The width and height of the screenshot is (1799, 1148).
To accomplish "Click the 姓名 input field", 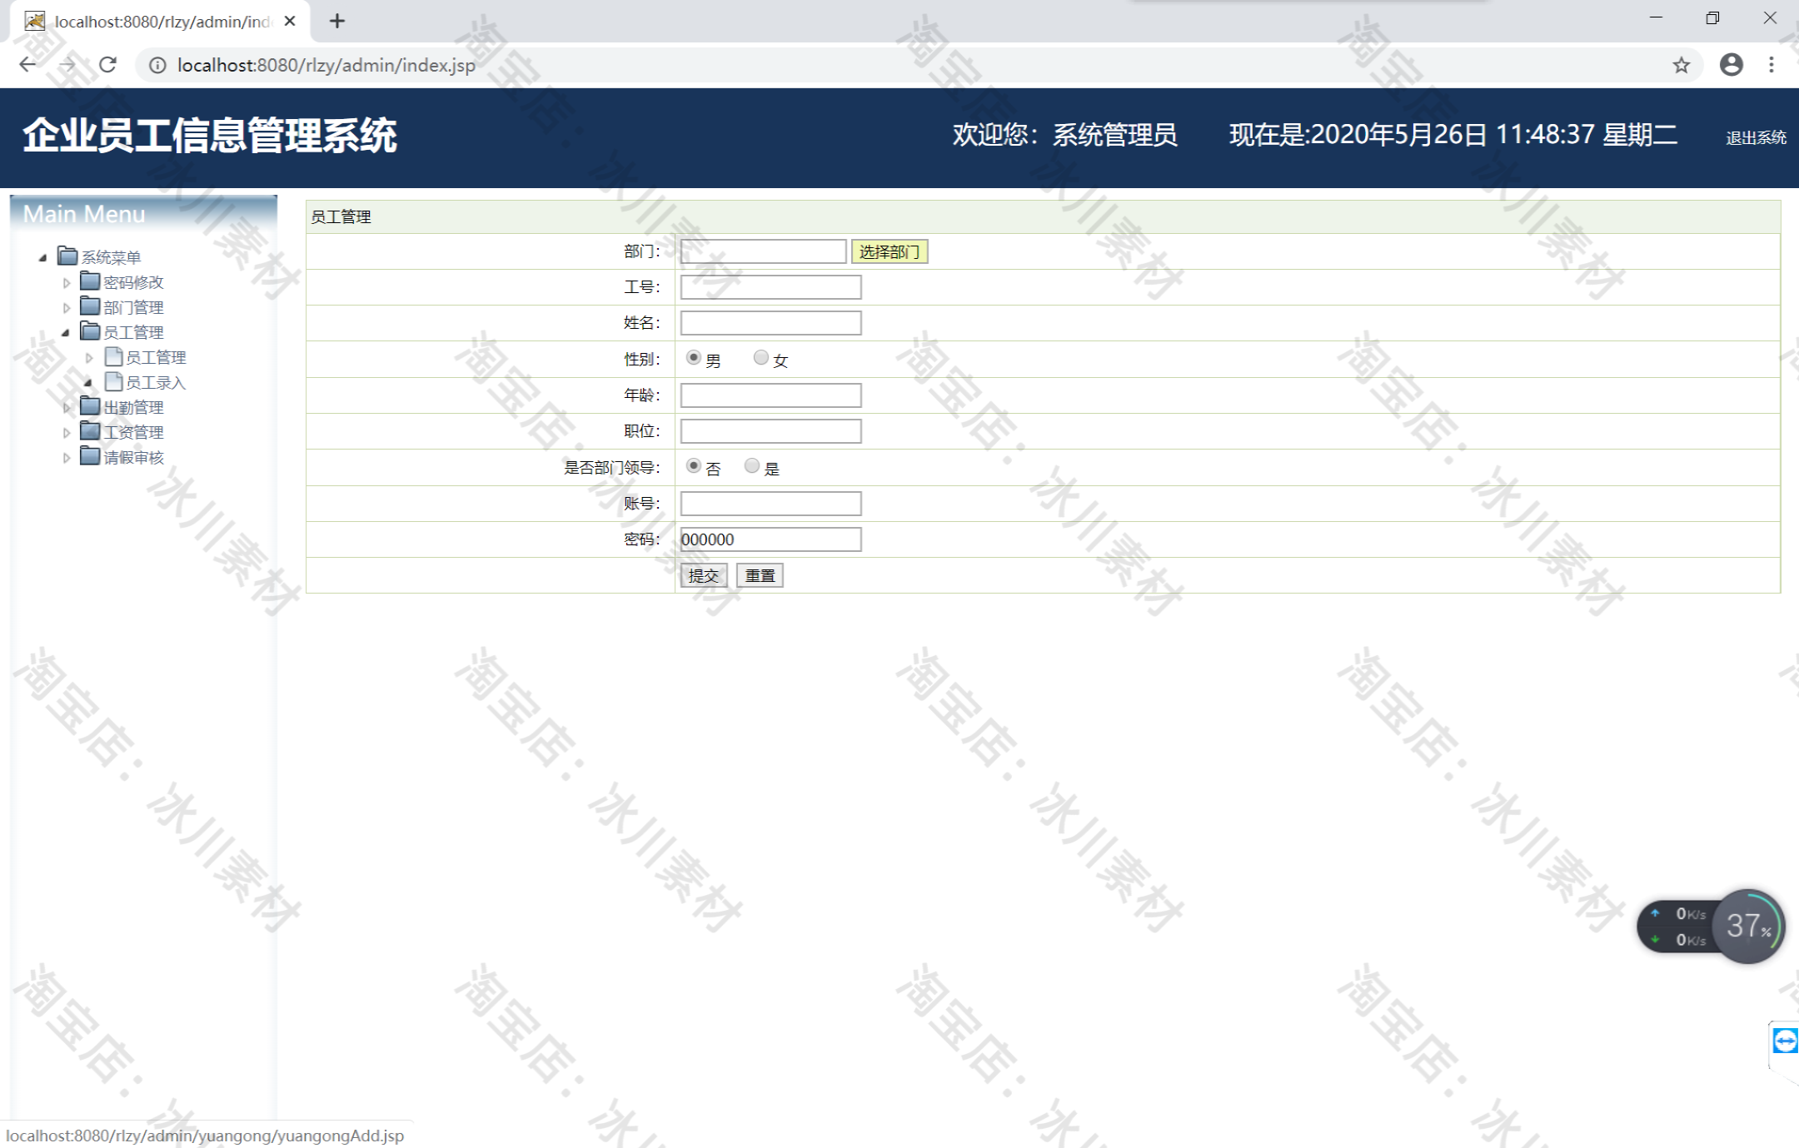I will [x=770, y=323].
